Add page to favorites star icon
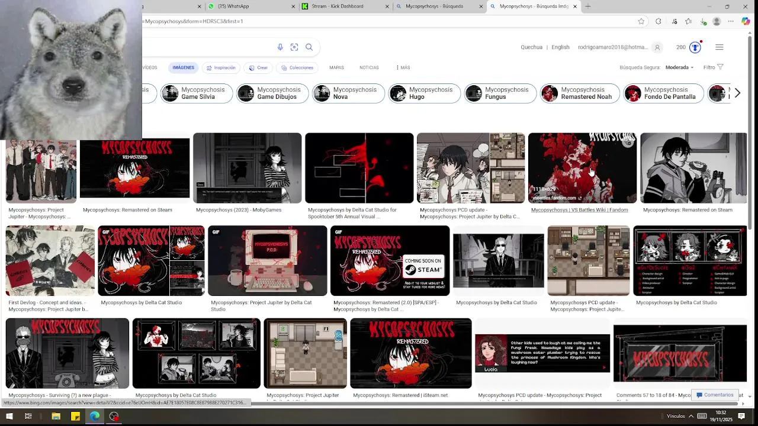The image size is (758, 426). pos(641,21)
